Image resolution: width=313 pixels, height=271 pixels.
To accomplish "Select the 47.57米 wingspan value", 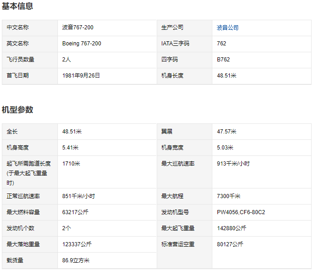I will click(x=227, y=132).
